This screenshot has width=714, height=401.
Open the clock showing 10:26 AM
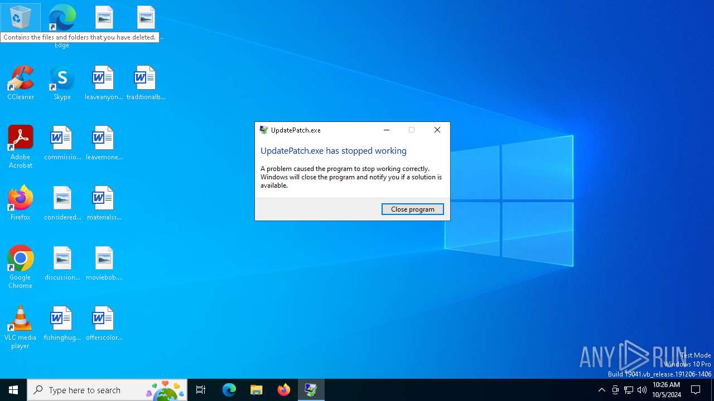coord(666,390)
